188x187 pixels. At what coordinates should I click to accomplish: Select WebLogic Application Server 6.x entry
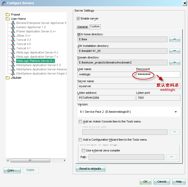coord(37,52)
